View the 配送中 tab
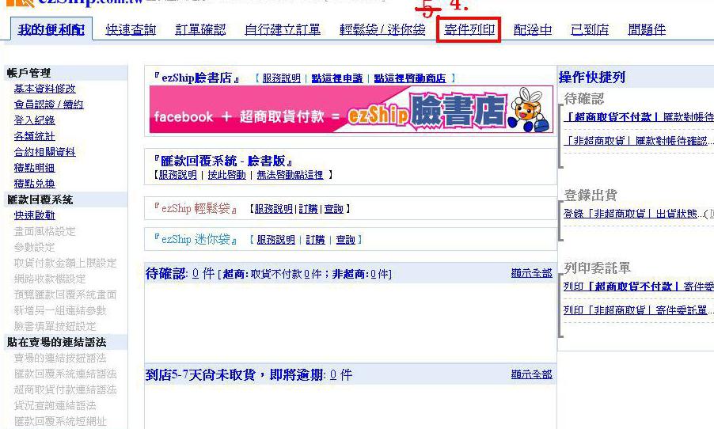 click(x=532, y=29)
